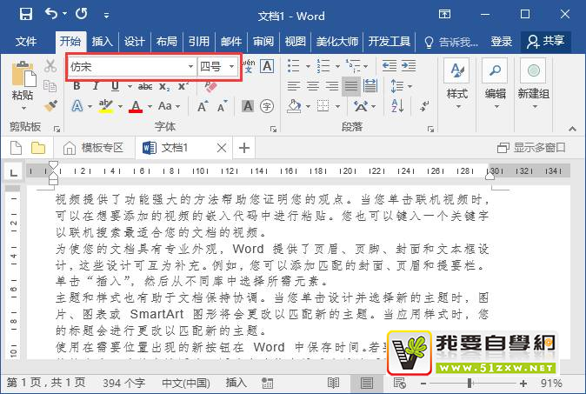586x394 pixels.
Task: Apply numbered list
Action: tap(323, 66)
